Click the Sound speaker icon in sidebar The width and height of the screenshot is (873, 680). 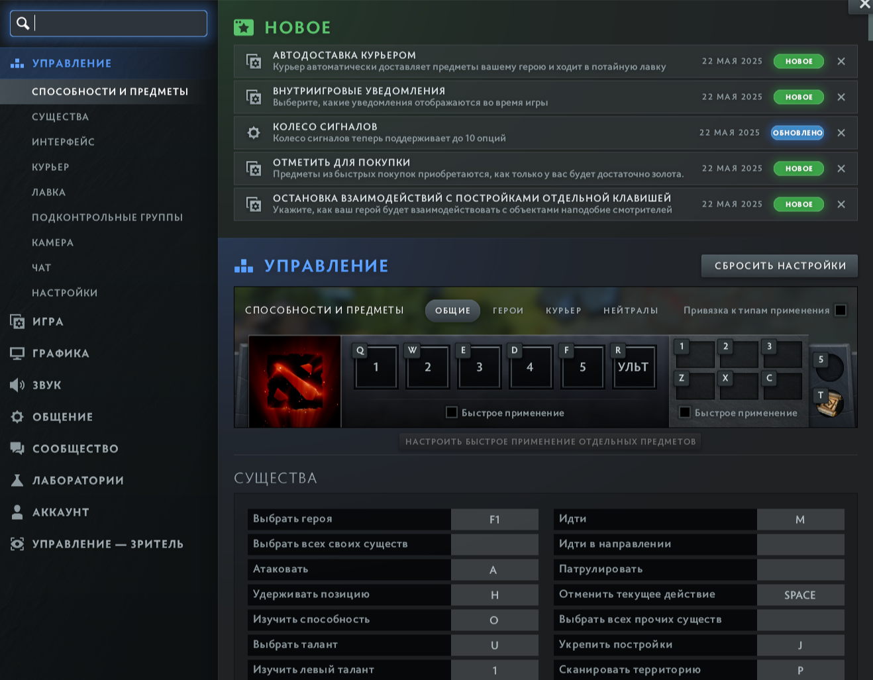[x=17, y=385]
